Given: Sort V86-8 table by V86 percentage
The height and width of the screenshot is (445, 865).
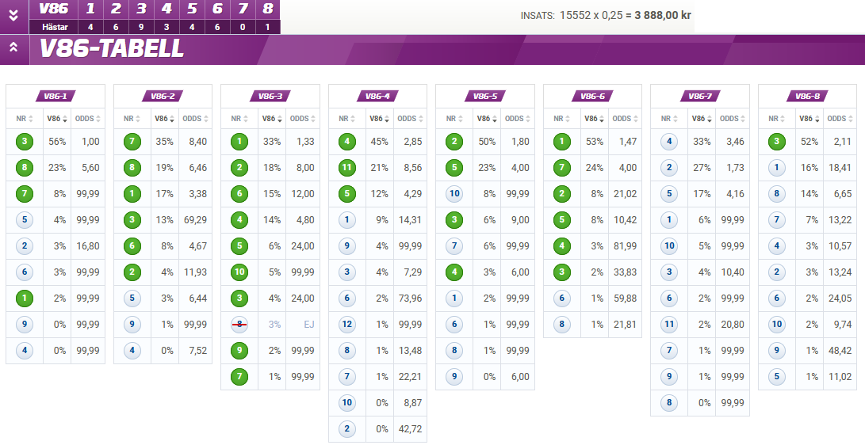Looking at the screenshot, I should pyautogui.click(x=810, y=119).
